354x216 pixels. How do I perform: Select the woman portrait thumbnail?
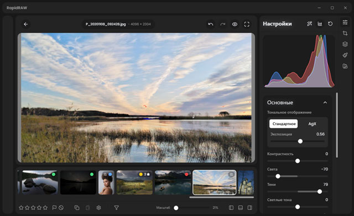click(106, 182)
